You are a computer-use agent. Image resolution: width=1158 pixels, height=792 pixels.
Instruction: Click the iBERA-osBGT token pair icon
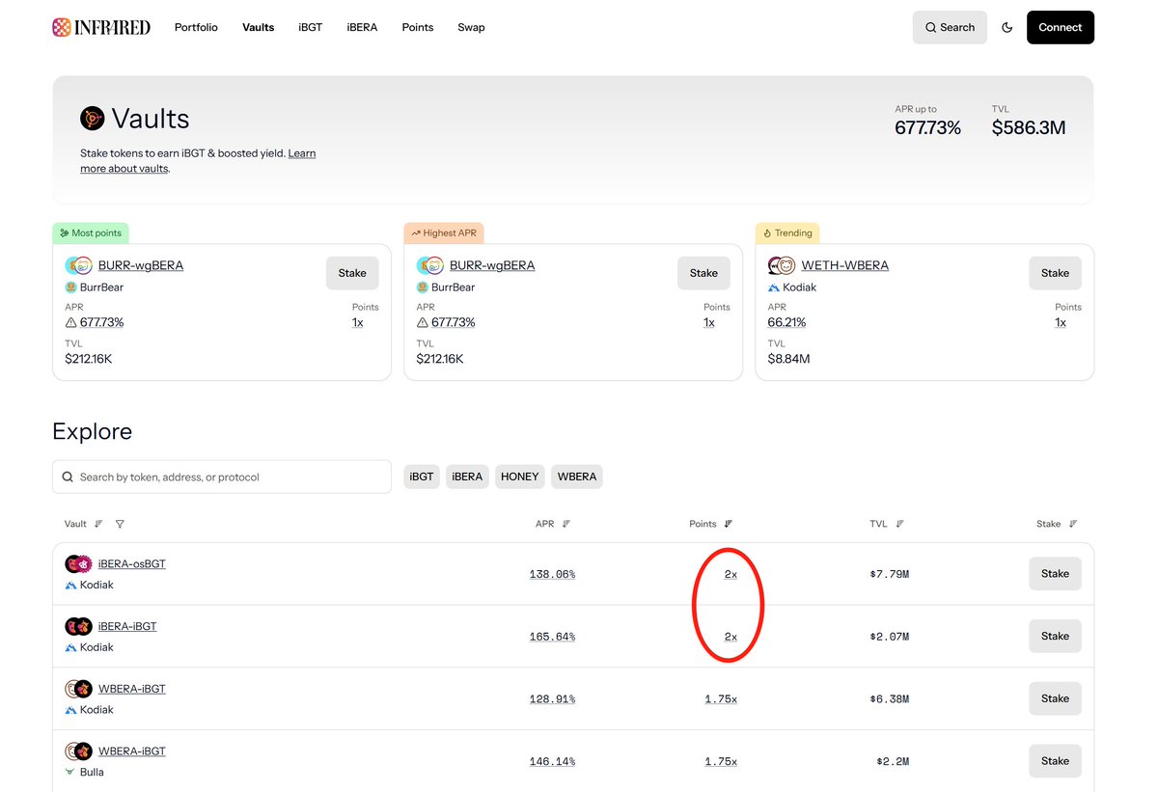(78, 563)
